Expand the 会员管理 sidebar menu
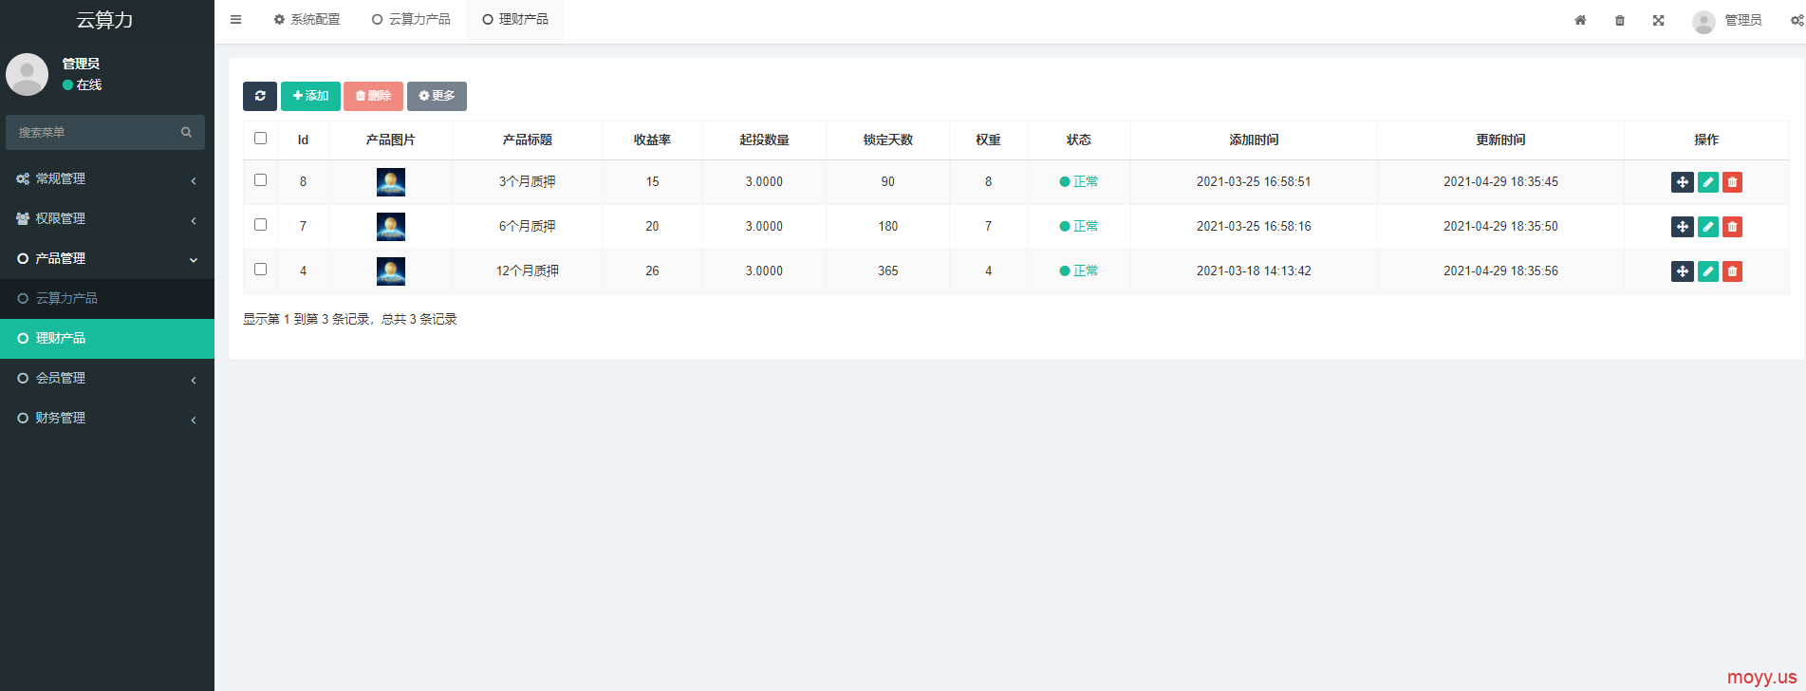Image resolution: width=1806 pixels, height=691 pixels. point(106,378)
